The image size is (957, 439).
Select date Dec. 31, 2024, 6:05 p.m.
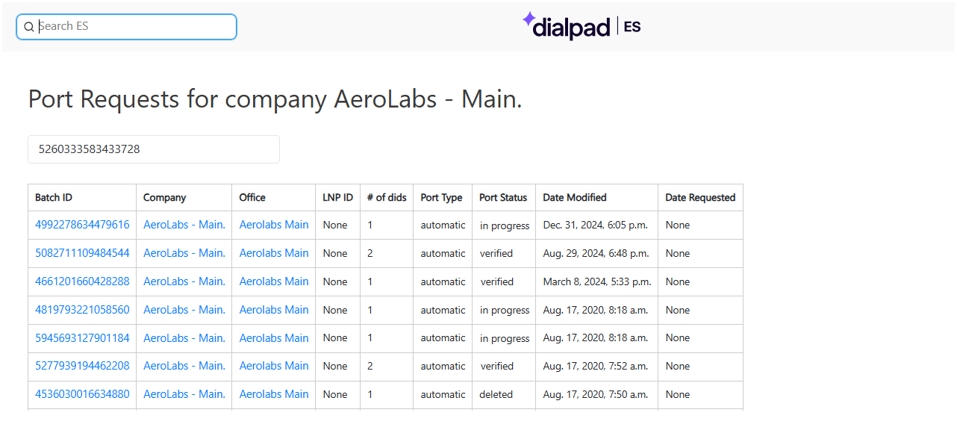coord(595,225)
